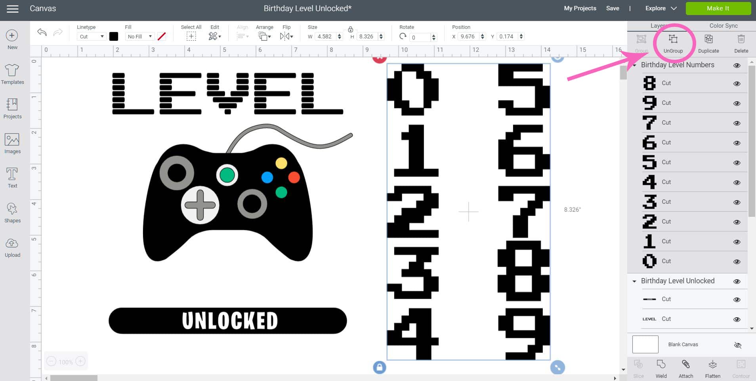This screenshot has width=756, height=381.
Task: Open the Arrange options
Action: click(x=264, y=36)
